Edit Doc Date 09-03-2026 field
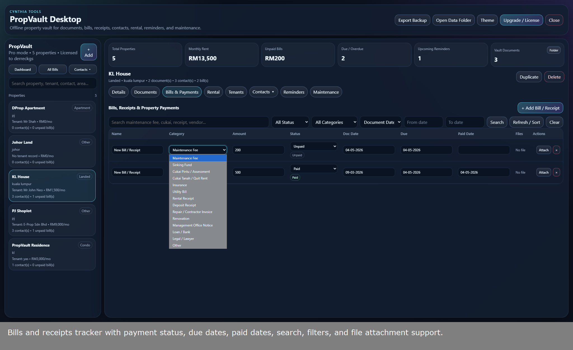 click(x=369, y=172)
